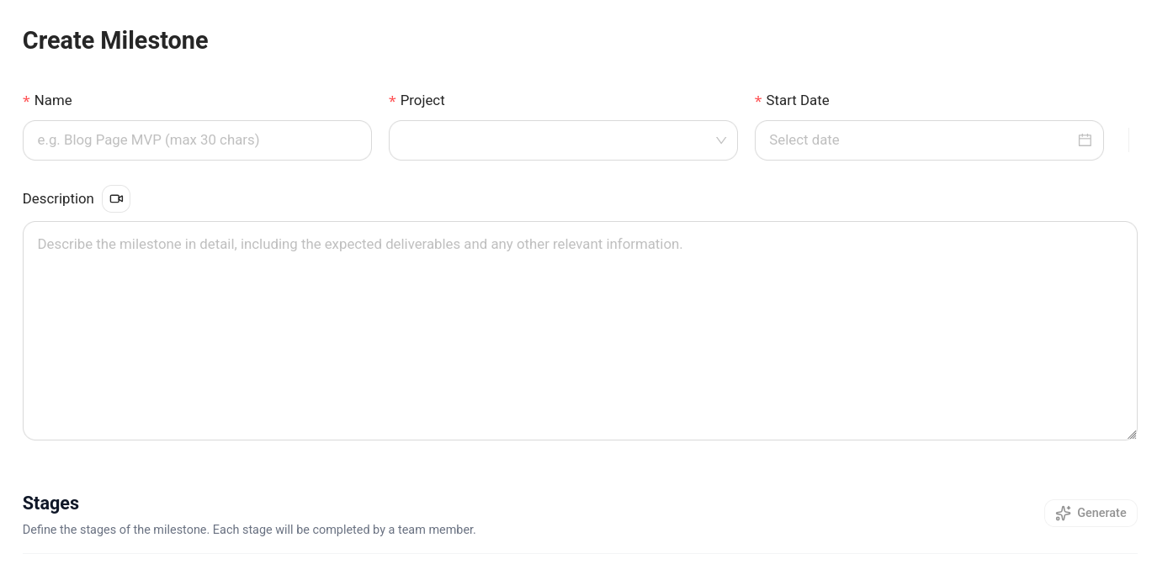Click the red asterisk next to Name
The height and width of the screenshot is (580, 1173).
26,102
